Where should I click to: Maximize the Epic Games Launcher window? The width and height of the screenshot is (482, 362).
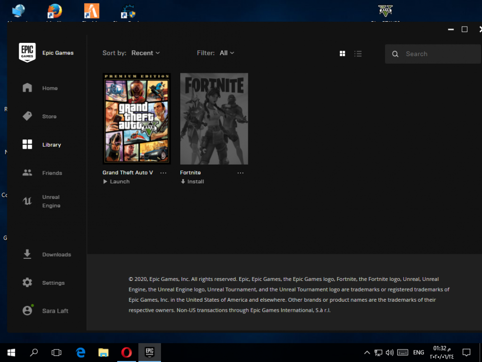465,29
